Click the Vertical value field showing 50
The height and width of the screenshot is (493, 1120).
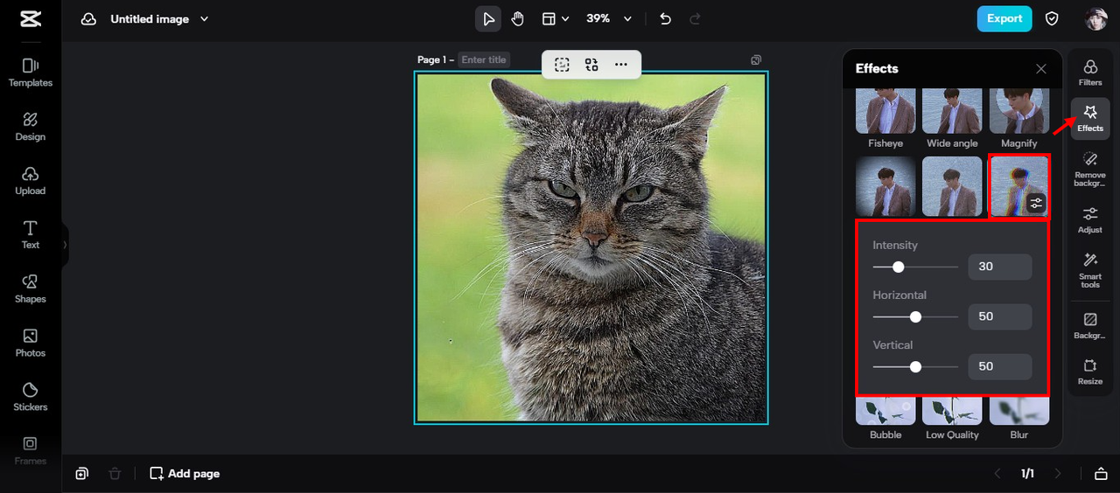(x=1000, y=366)
